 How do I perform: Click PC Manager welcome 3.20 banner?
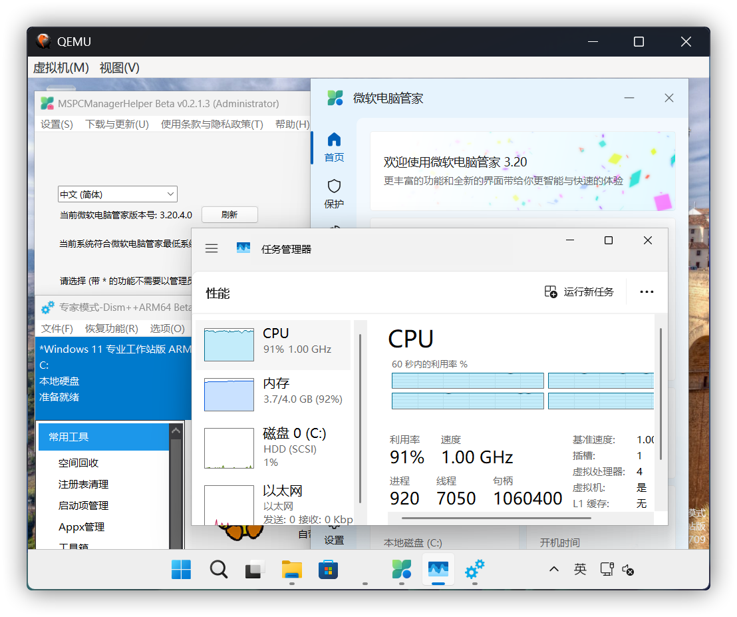click(x=523, y=171)
